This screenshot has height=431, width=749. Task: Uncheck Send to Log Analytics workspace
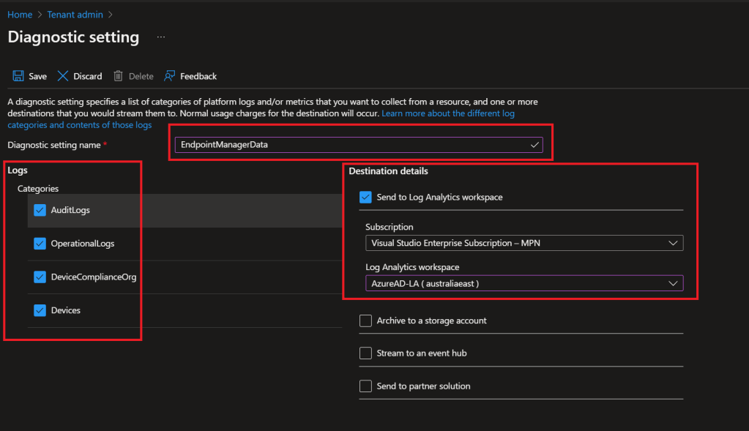[x=365, y=197]
